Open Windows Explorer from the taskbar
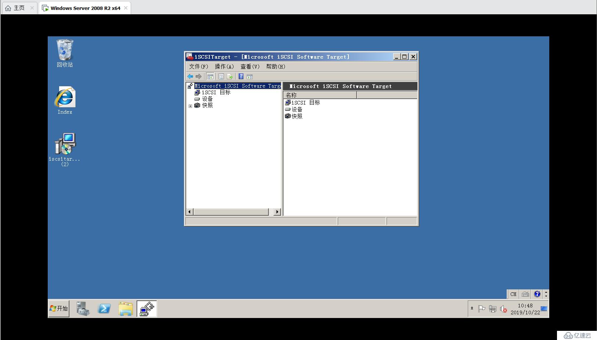The height and width of the screenshot is (340, 597). [126, 308]
